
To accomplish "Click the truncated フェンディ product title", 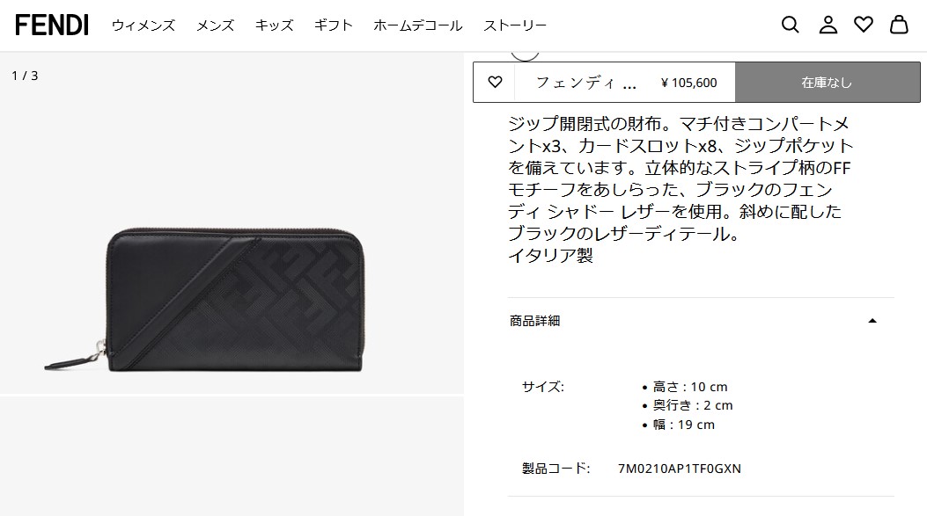I will point(586,83).
